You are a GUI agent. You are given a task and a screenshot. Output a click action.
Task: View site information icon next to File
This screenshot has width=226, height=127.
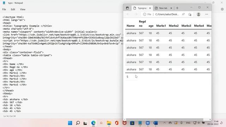pos(144,14)
